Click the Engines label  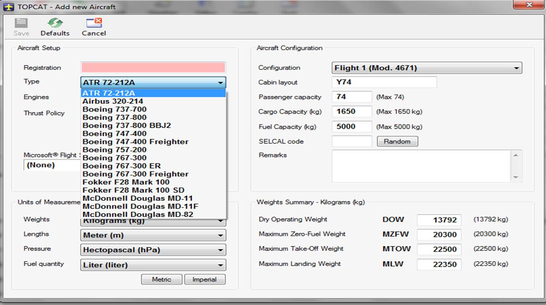pos(36,97)
